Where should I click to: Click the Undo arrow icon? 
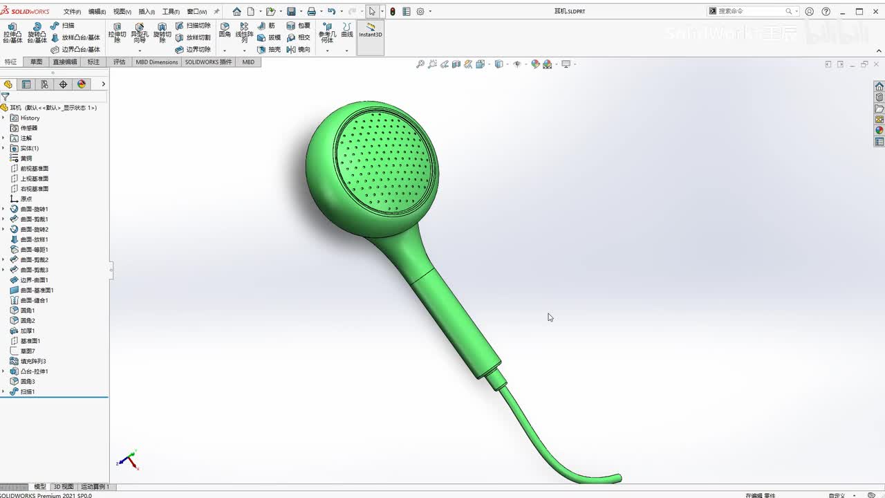(x=331, y=11)
